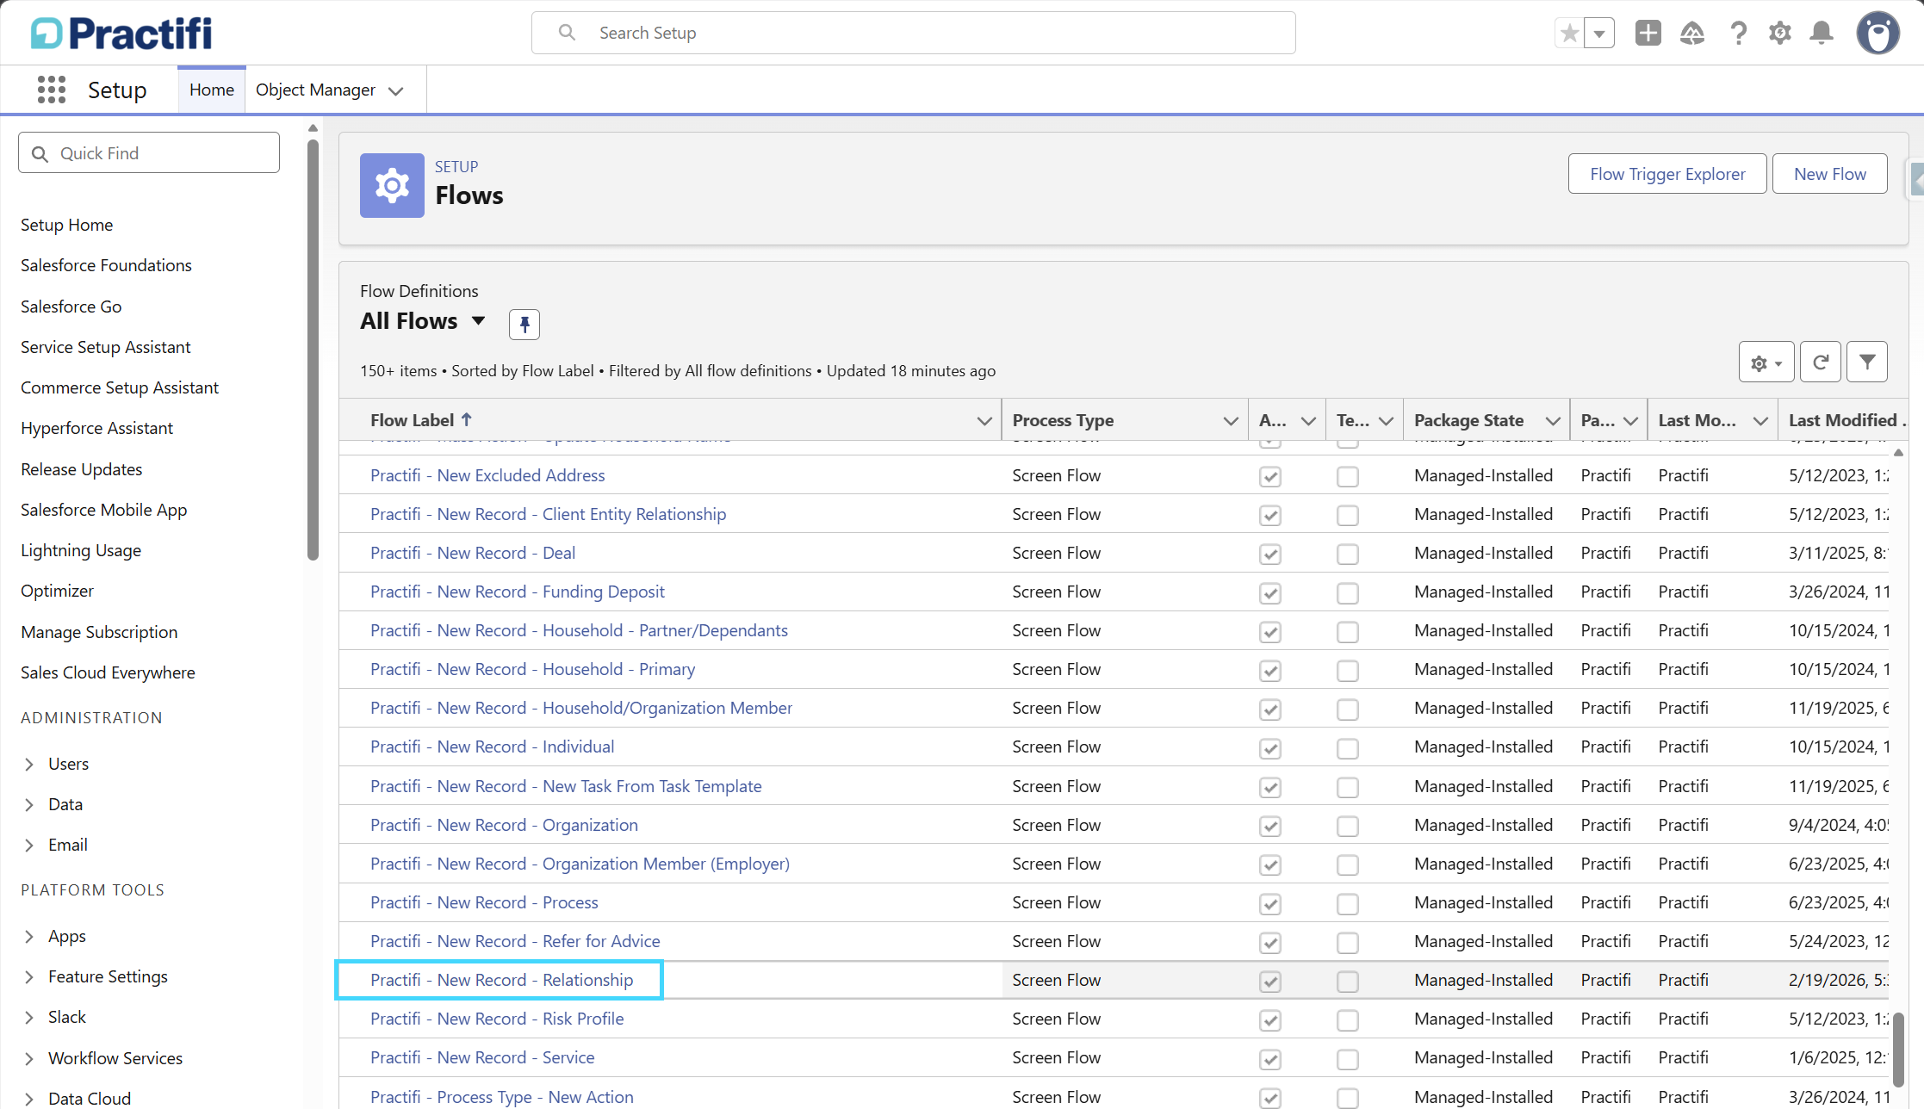Open Practifi - New Record - Service flow
The height and width of the screenshot is (1109, 1924).
click(x=482, y=1057)
